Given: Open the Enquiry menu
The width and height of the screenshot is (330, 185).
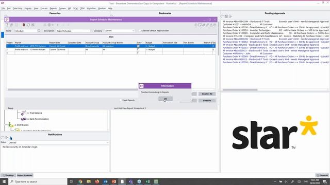Looking at the screenshot, I should (28, 8).
